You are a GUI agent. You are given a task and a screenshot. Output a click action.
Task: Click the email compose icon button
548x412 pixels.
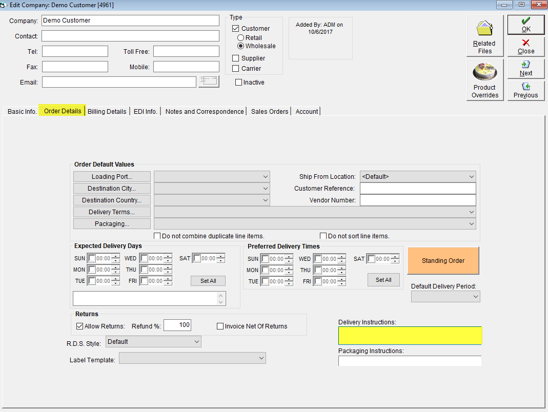click(x=209, y=81)
